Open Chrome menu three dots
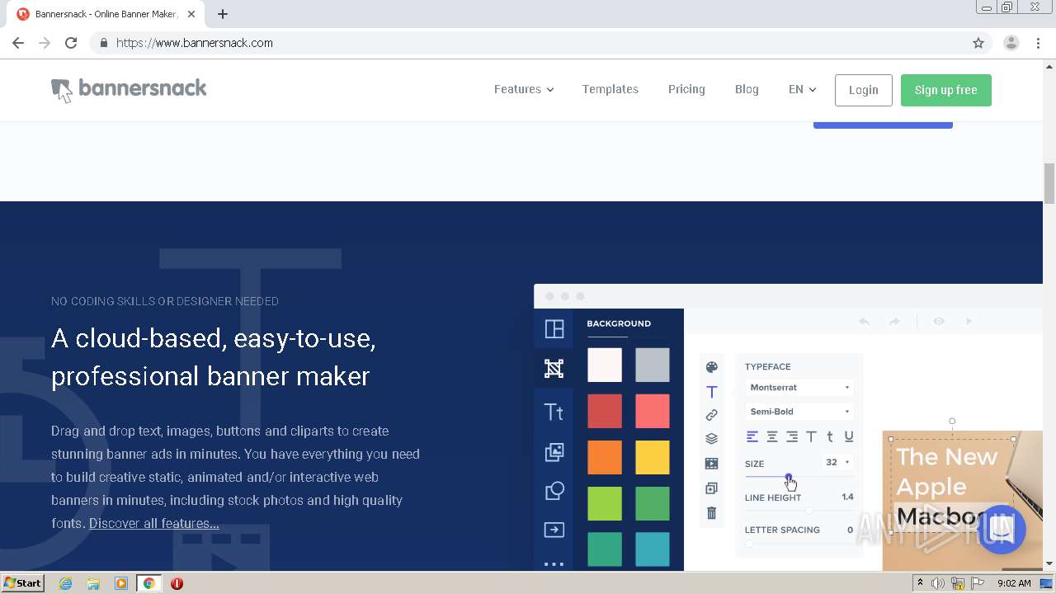The image size is (1056, 594). pos(1038,43)
